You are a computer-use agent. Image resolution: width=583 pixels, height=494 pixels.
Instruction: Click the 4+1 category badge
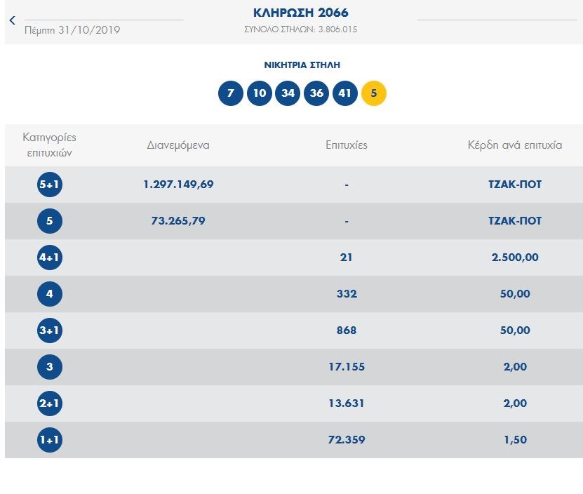pyautogui.click(x=50, y=258)
